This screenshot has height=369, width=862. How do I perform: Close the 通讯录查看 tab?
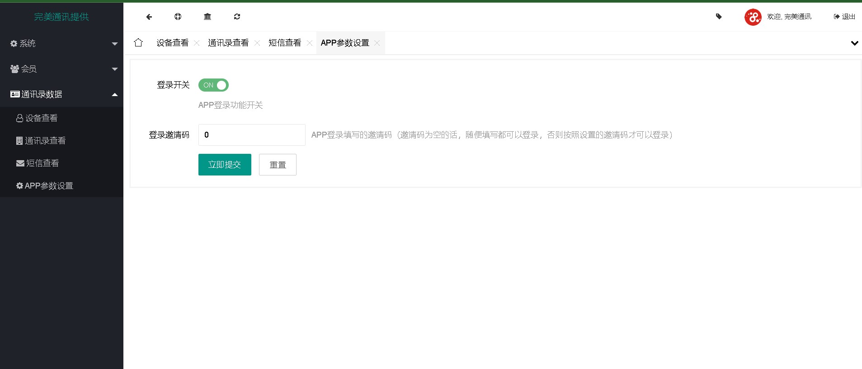point(257,43)
